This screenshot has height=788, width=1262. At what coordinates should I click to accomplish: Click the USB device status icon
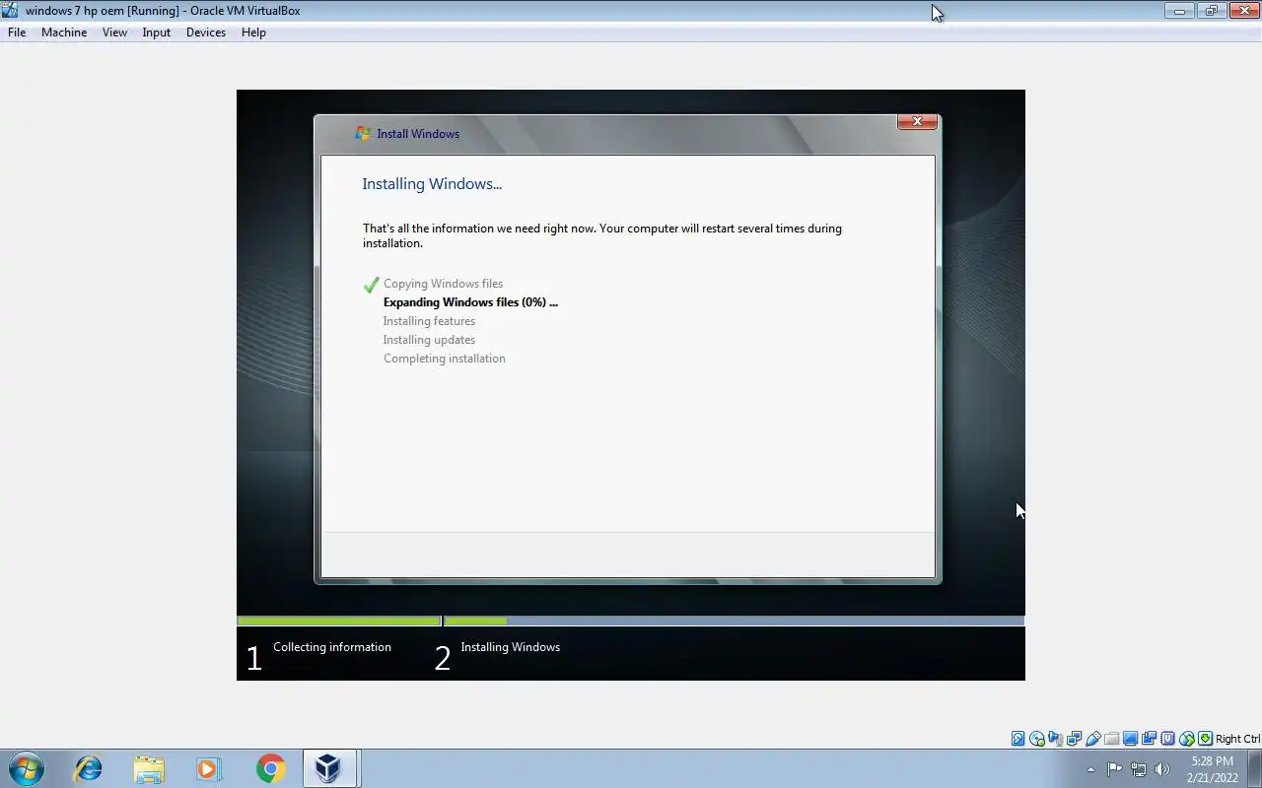(x=1093, y=739)
